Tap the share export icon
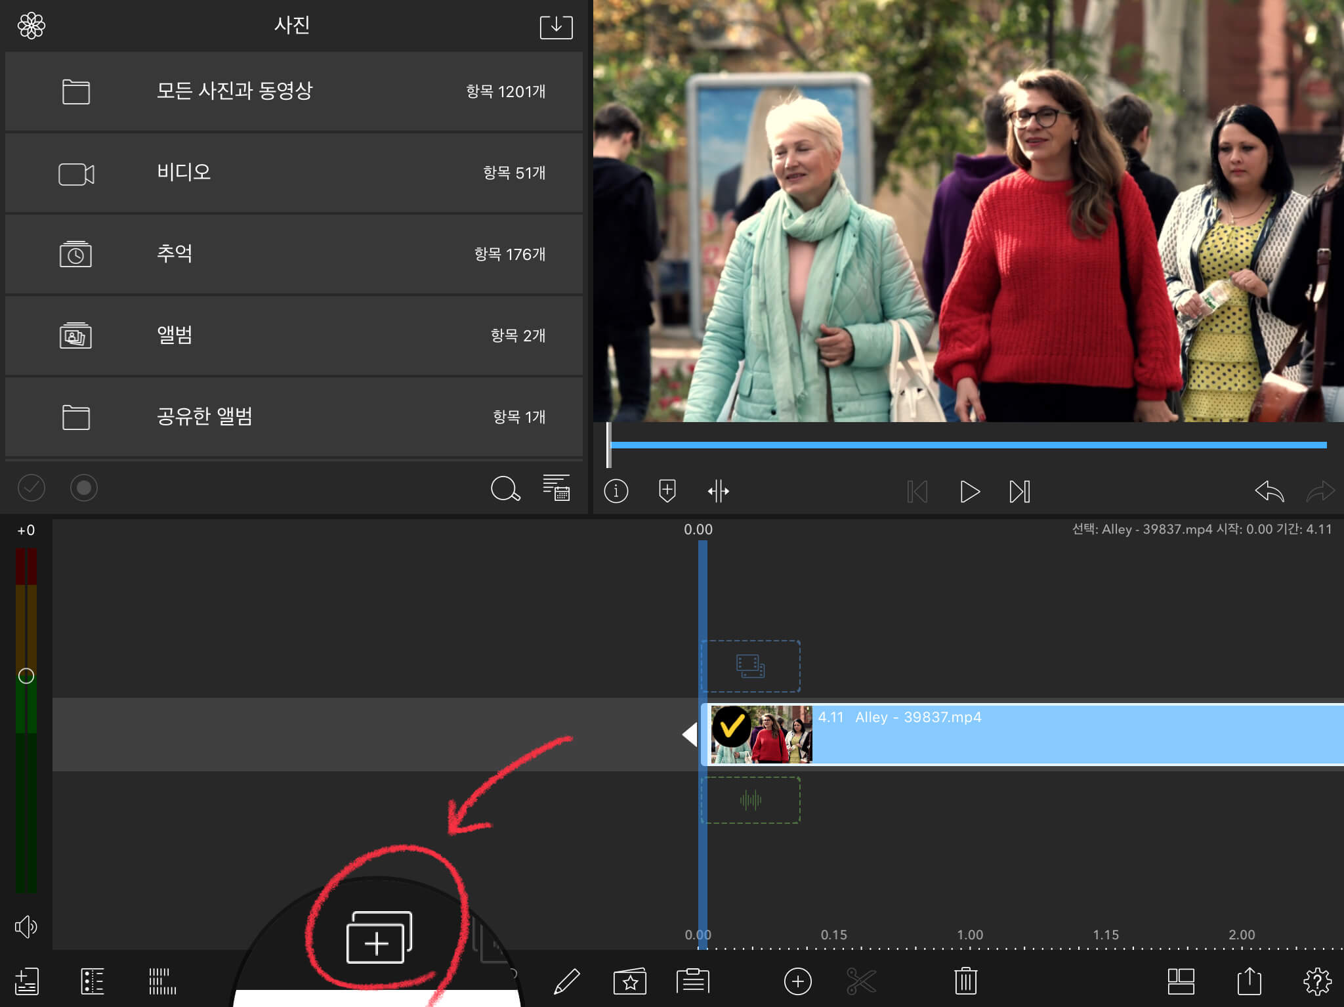1344x1007 pixels. point(1249,981)
